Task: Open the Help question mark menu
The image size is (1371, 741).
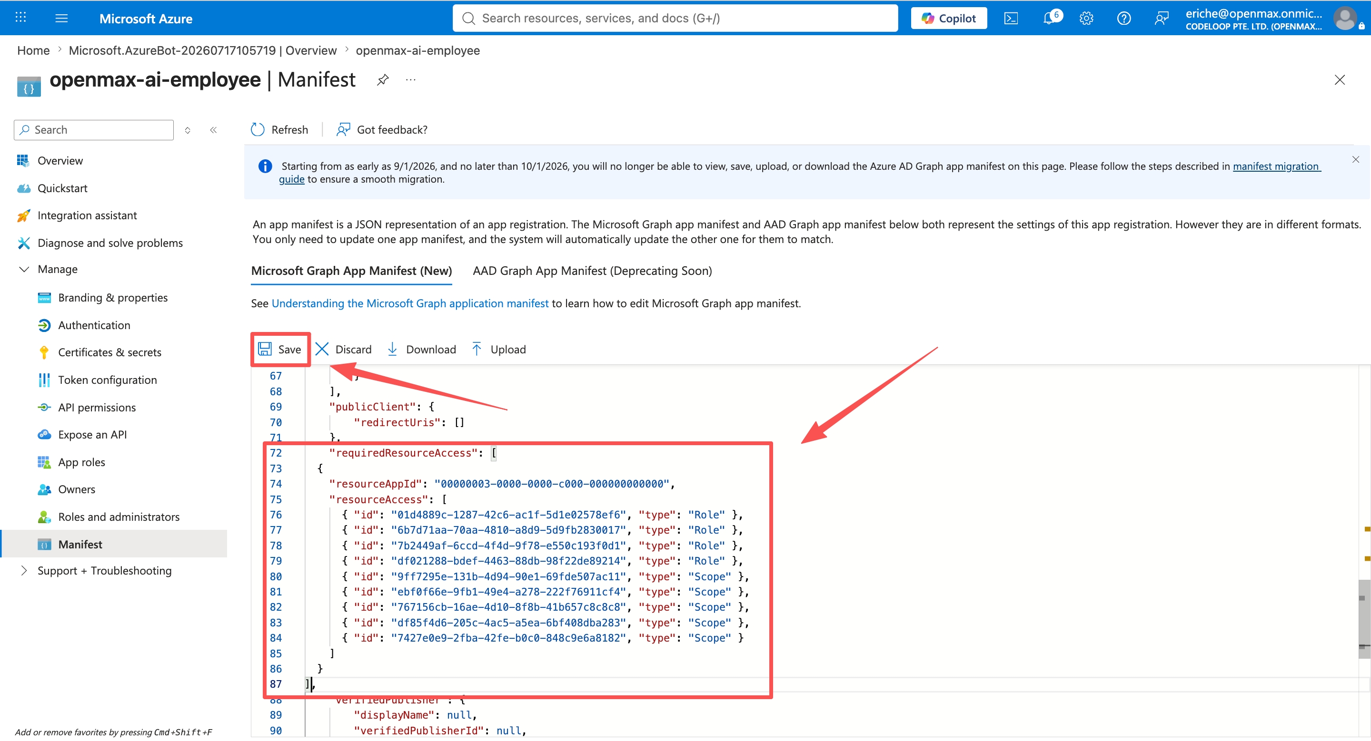Action: coord(1123,18)
